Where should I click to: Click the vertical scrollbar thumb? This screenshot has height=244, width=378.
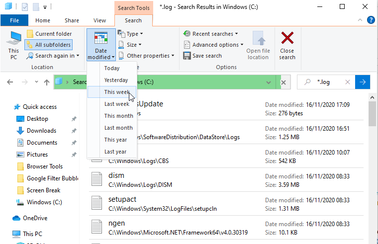[x=372, y=115]
